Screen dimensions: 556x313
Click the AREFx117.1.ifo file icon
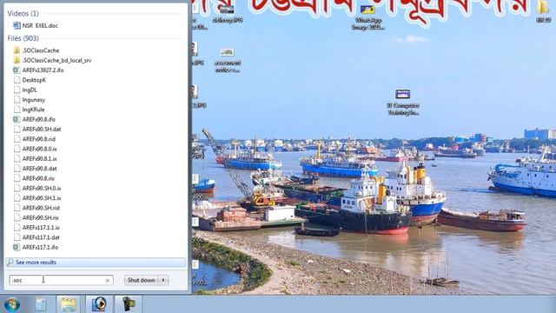[x=17, y=247]
